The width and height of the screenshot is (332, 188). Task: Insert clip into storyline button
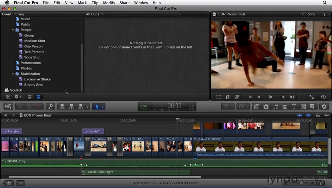pyautogui.click(x=71, y=107)
